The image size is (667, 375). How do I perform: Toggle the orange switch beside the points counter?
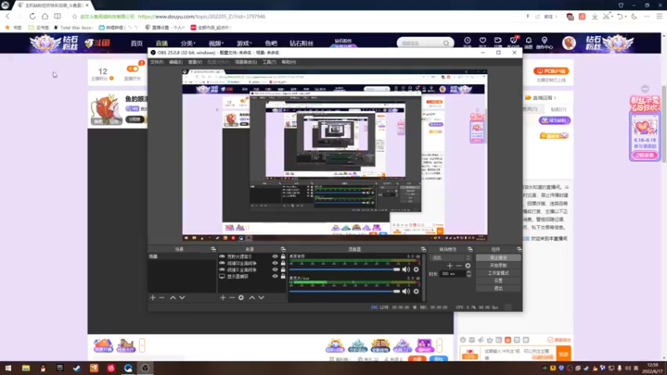tap(133, 69)
